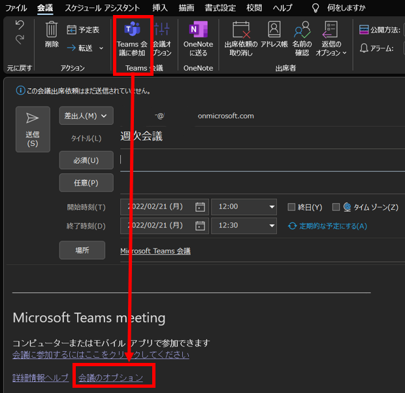Click the Microsoft Teams 会議 location text
Screen dimensions: 405x393
point(155,251)
